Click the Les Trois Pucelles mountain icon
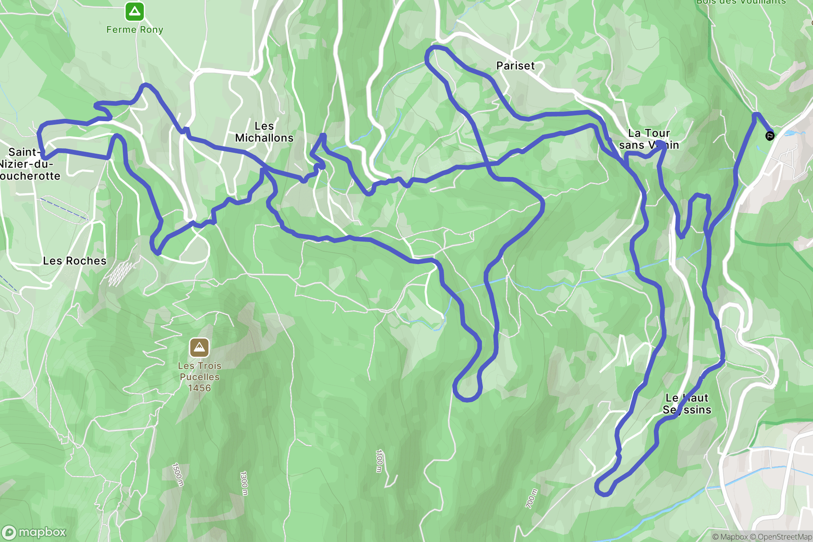 199,348
